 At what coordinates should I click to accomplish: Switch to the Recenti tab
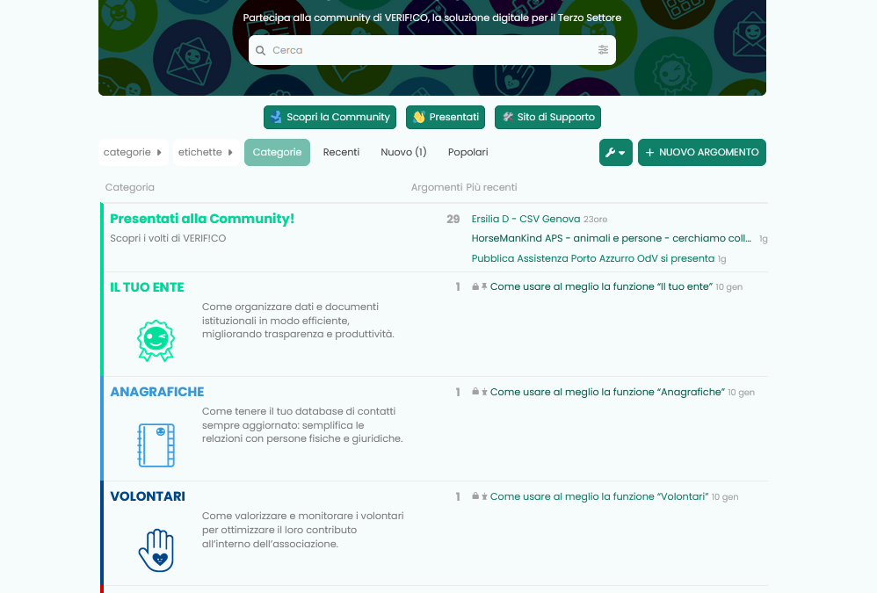341,153
